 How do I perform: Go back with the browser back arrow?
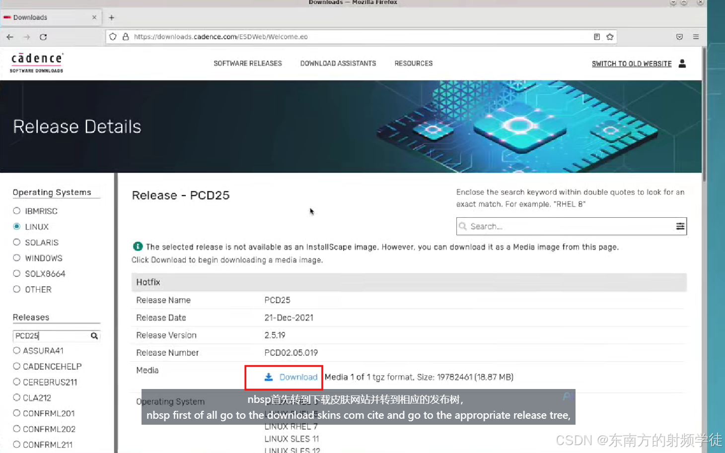tap(10, 37)
